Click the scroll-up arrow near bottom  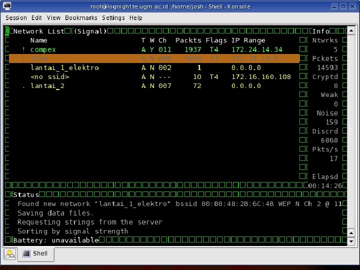tap(351, 233)
